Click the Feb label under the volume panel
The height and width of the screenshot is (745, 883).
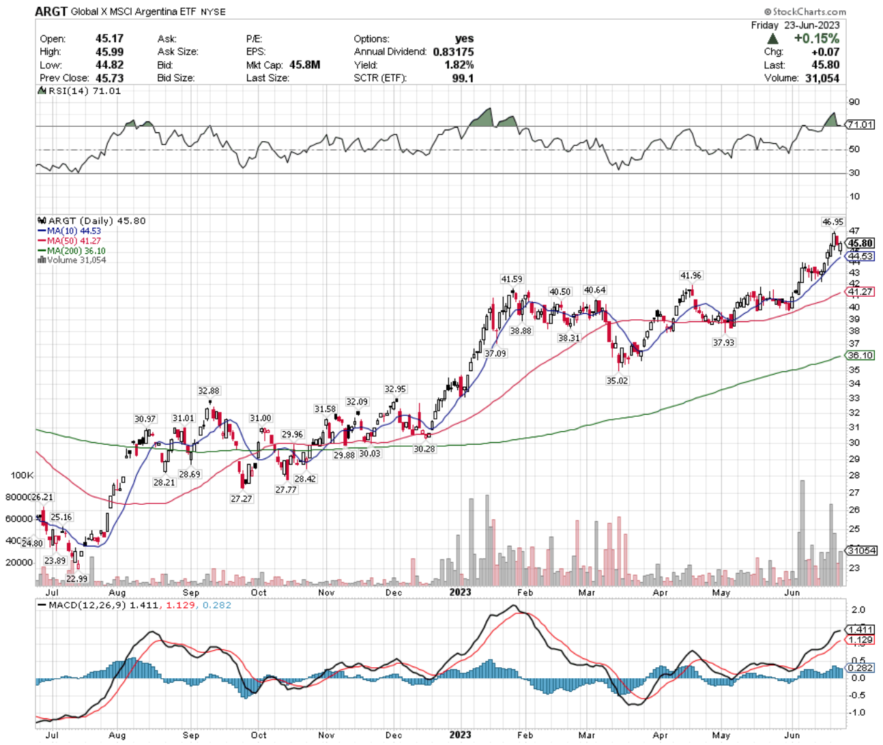pyautogui.click(x=524, y=593)
